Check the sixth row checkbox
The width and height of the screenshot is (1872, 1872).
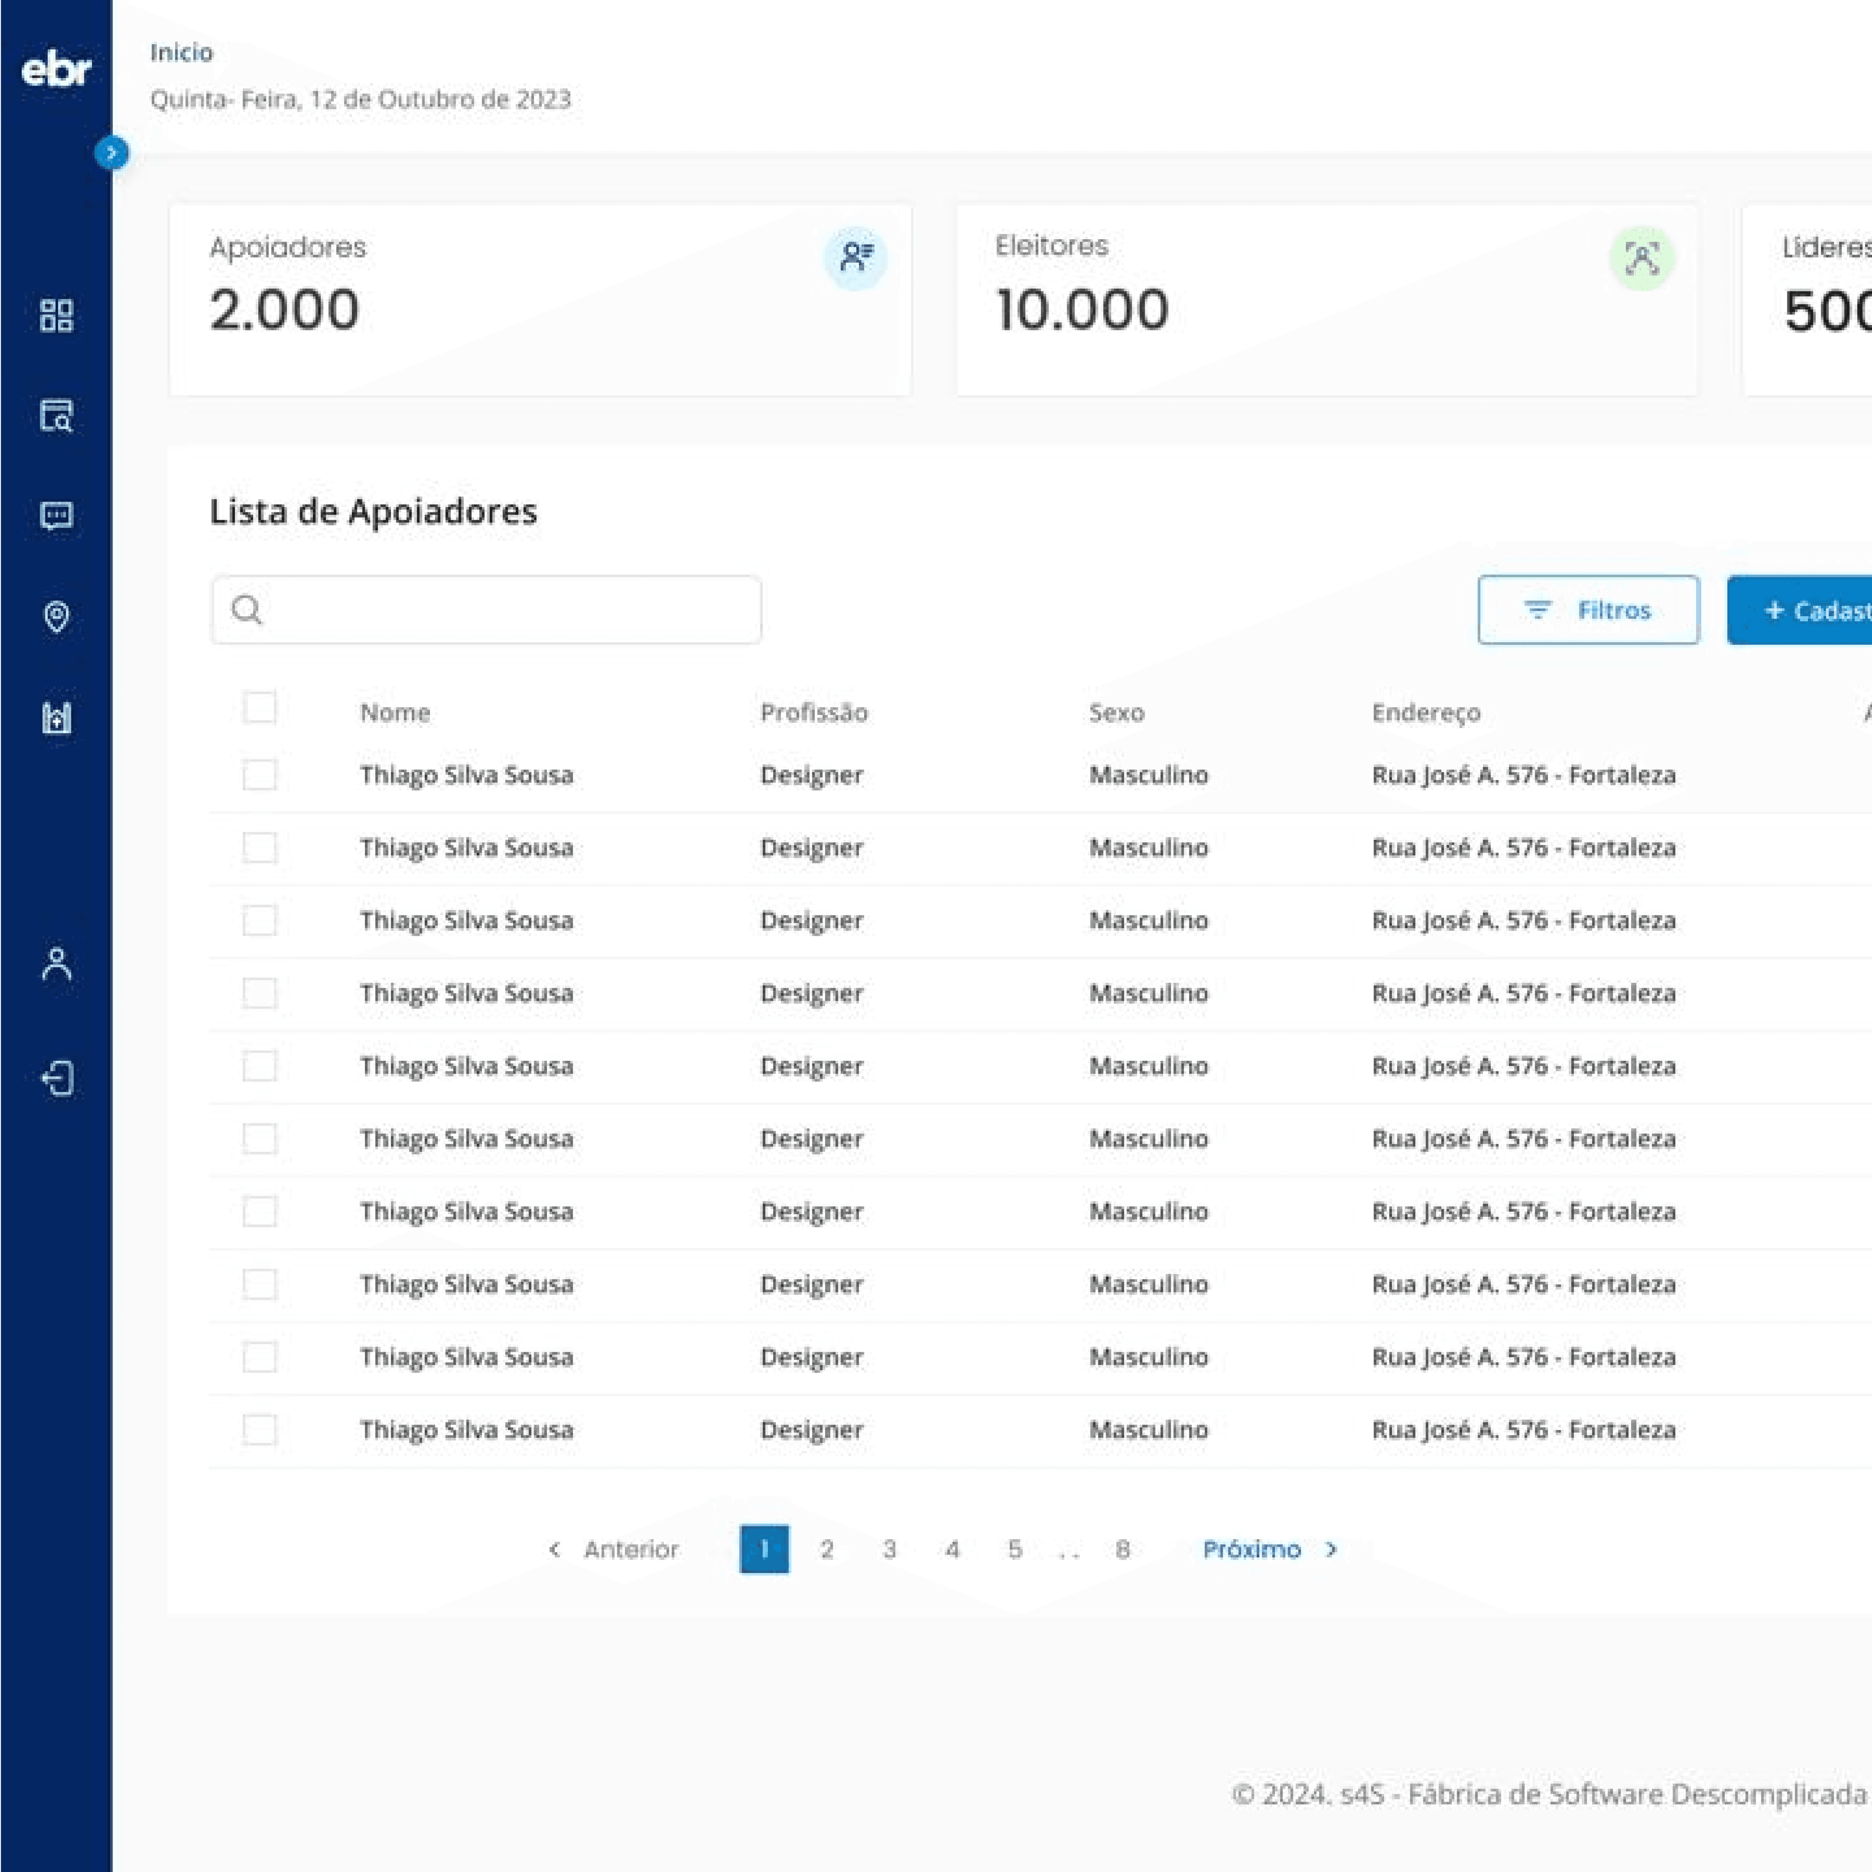[260, 1138]
